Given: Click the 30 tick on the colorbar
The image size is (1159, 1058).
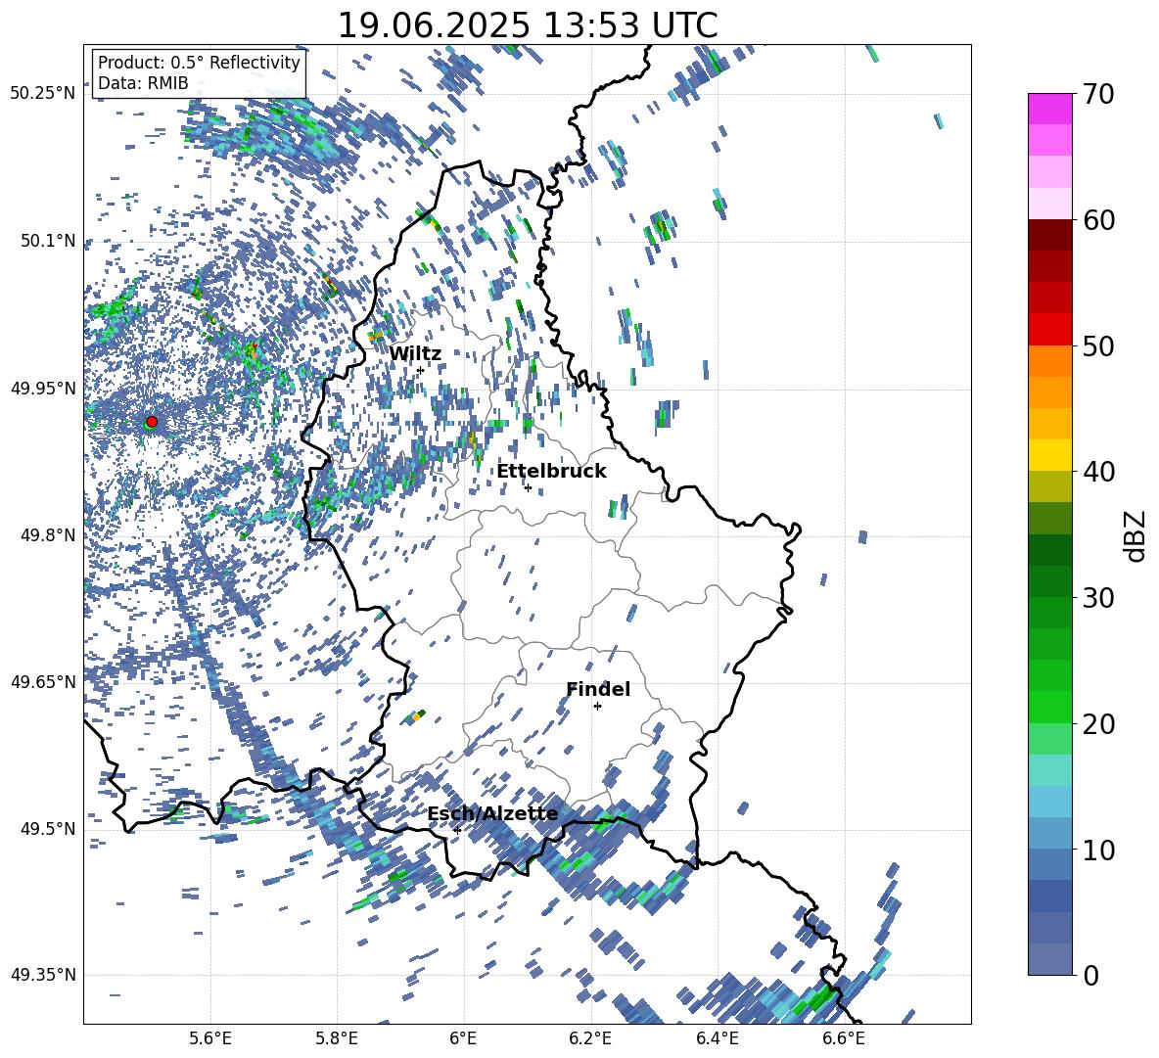Looking at the screenshot, I should (x=1097, y=598).
